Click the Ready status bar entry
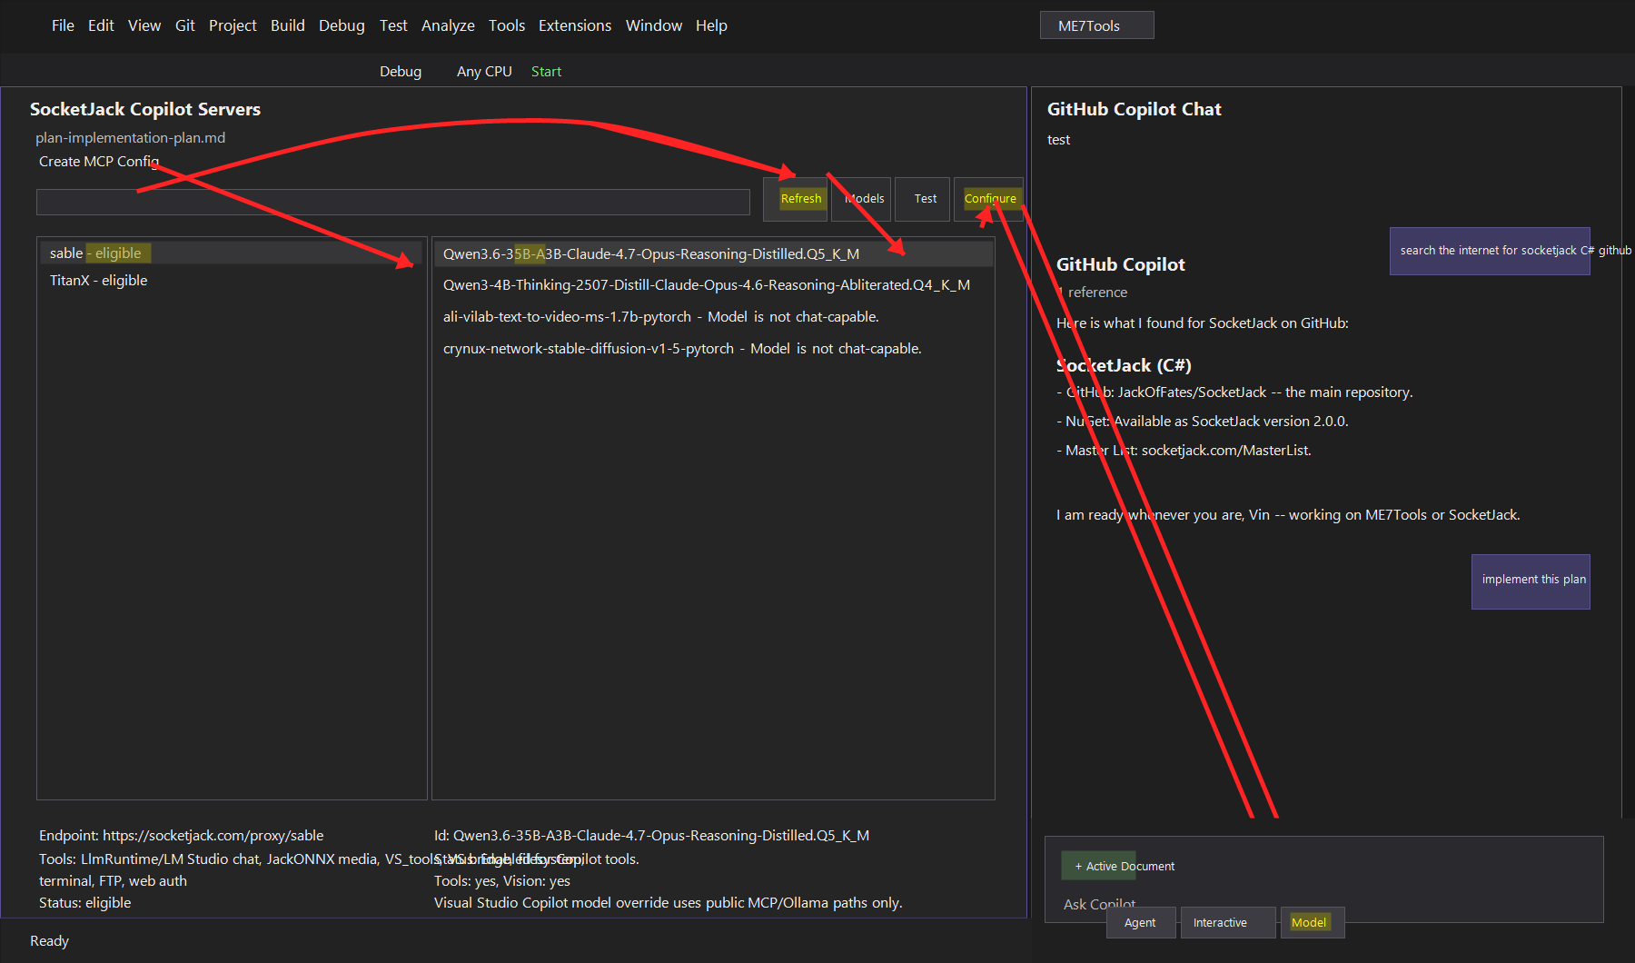Screen dimensions: 1635x963 tap(49, 940)
